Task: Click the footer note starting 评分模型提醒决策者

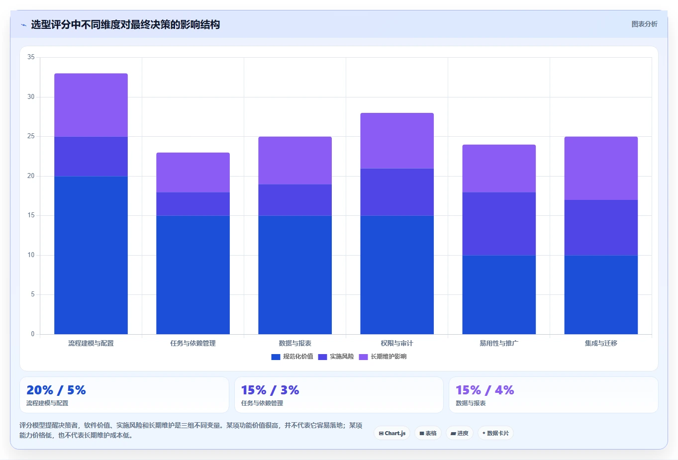Action: [x=191, y=430]
